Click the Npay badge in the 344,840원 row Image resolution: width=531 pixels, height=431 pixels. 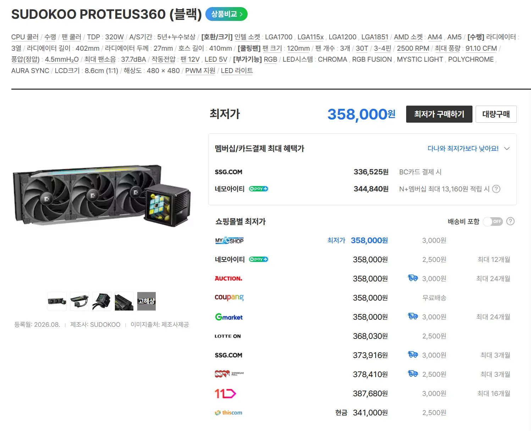259,189
